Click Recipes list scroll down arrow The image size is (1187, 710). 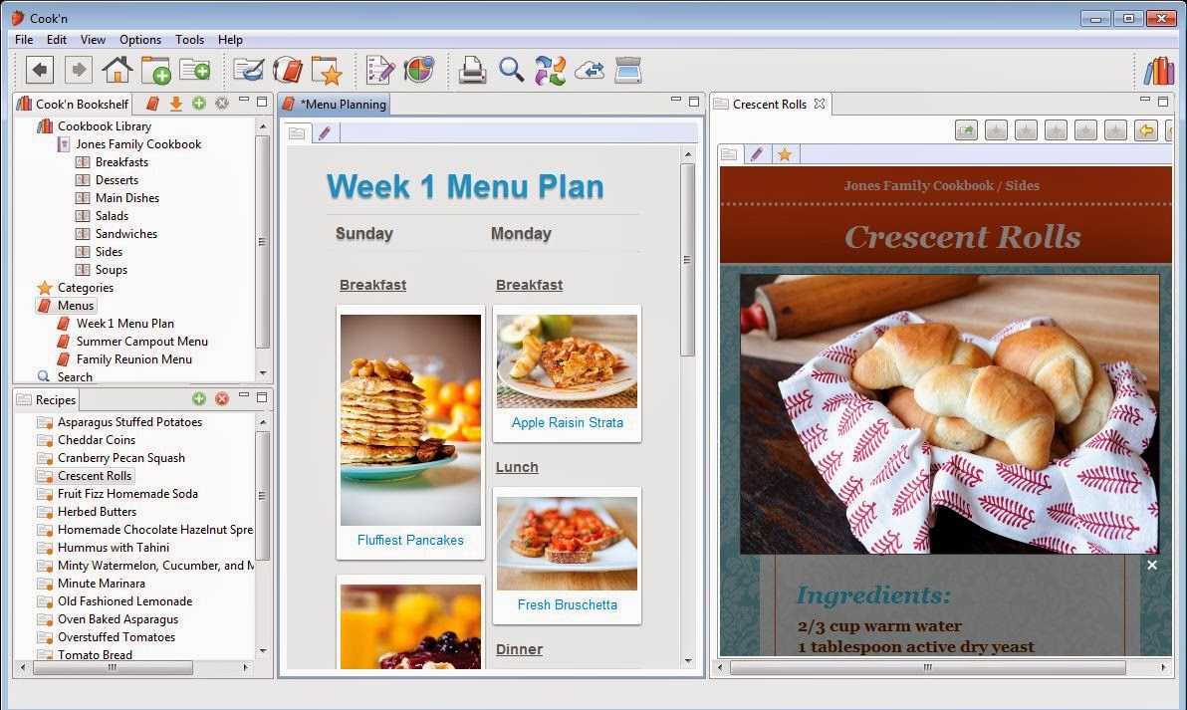(x=263, y=651)
